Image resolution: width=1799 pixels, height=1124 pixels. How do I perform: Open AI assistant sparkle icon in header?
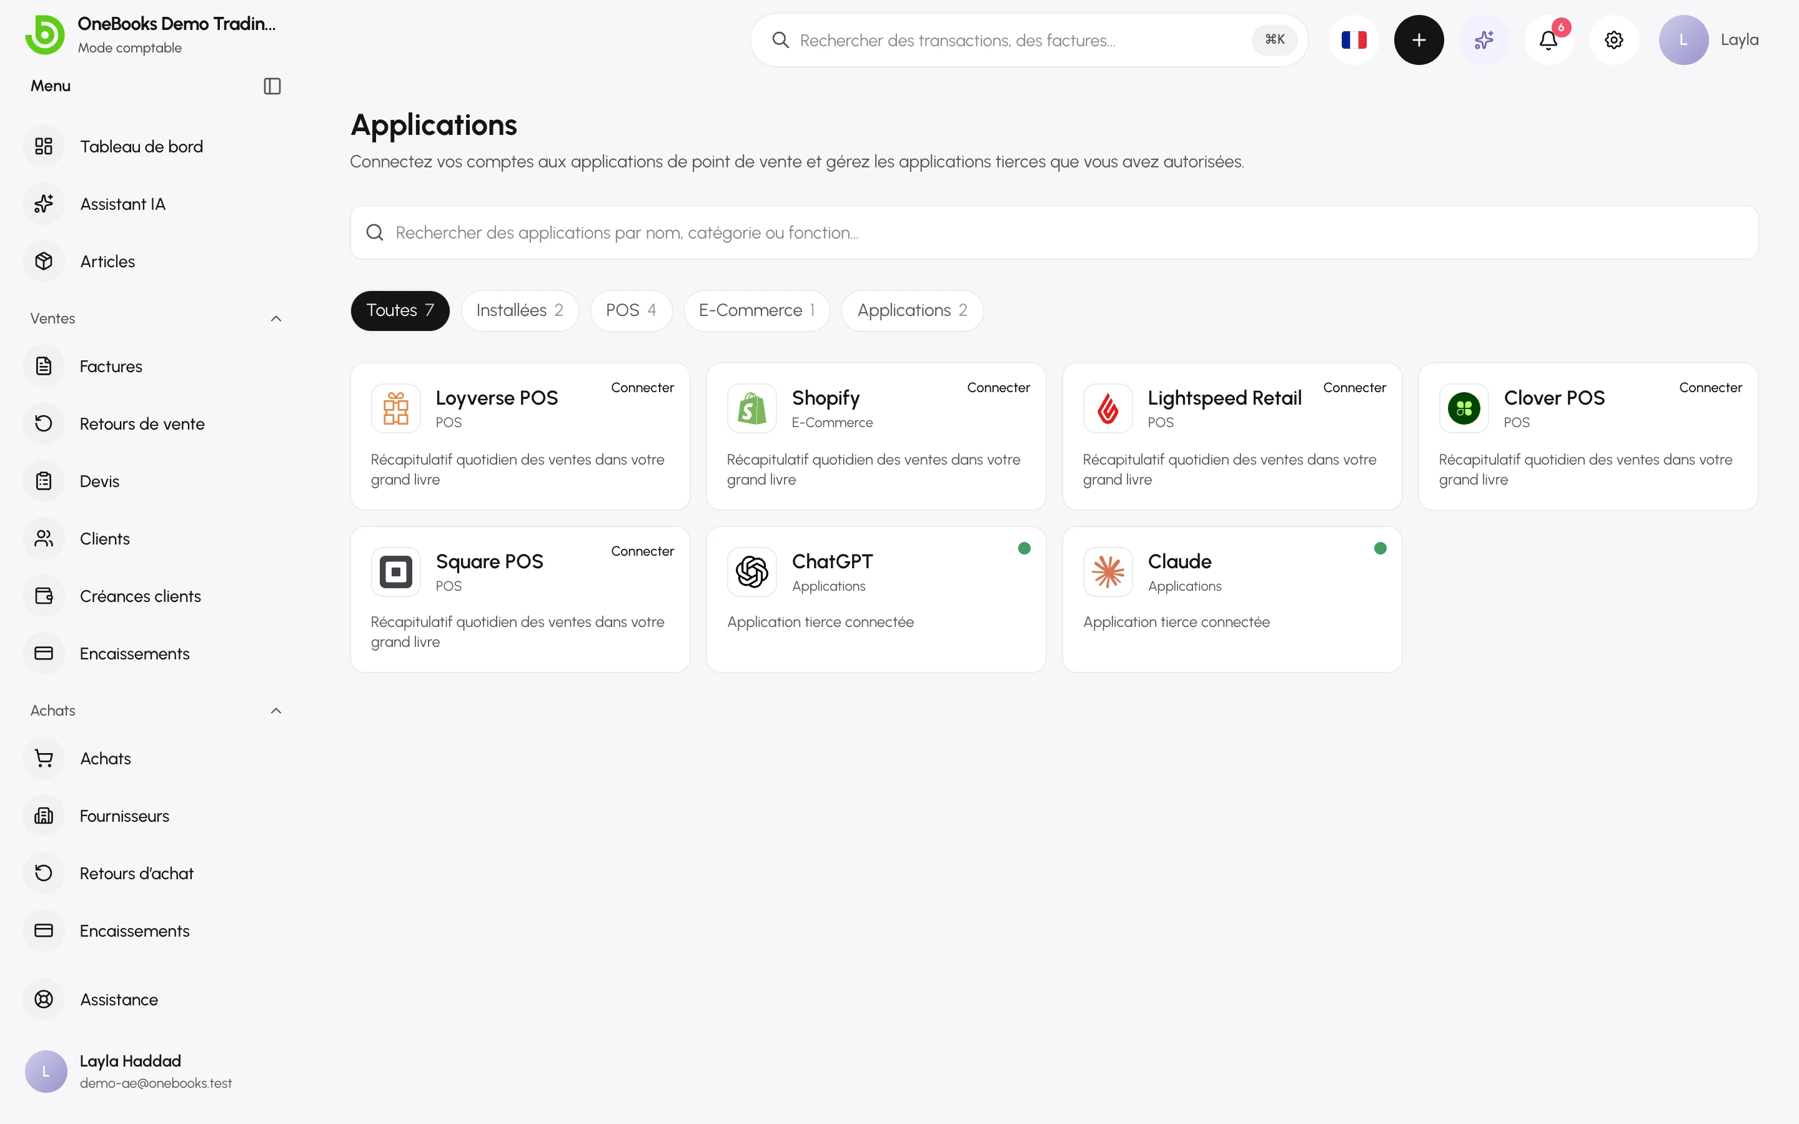click(x=1484, y=40)
